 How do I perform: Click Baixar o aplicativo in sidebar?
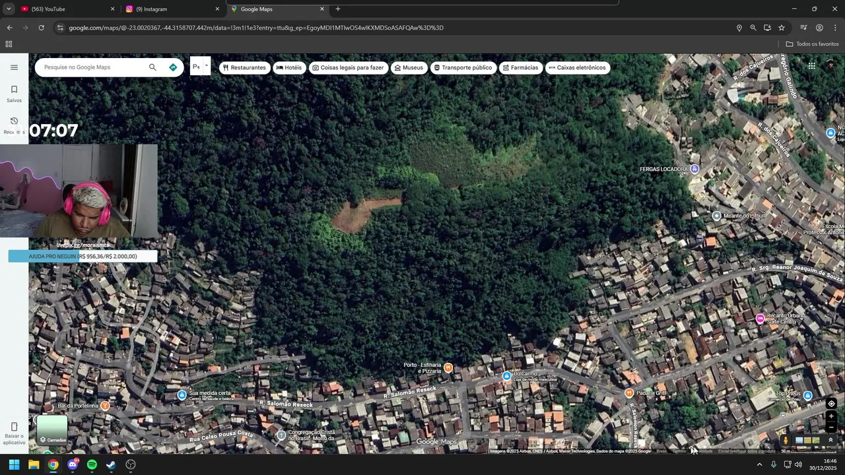point(14,433)
